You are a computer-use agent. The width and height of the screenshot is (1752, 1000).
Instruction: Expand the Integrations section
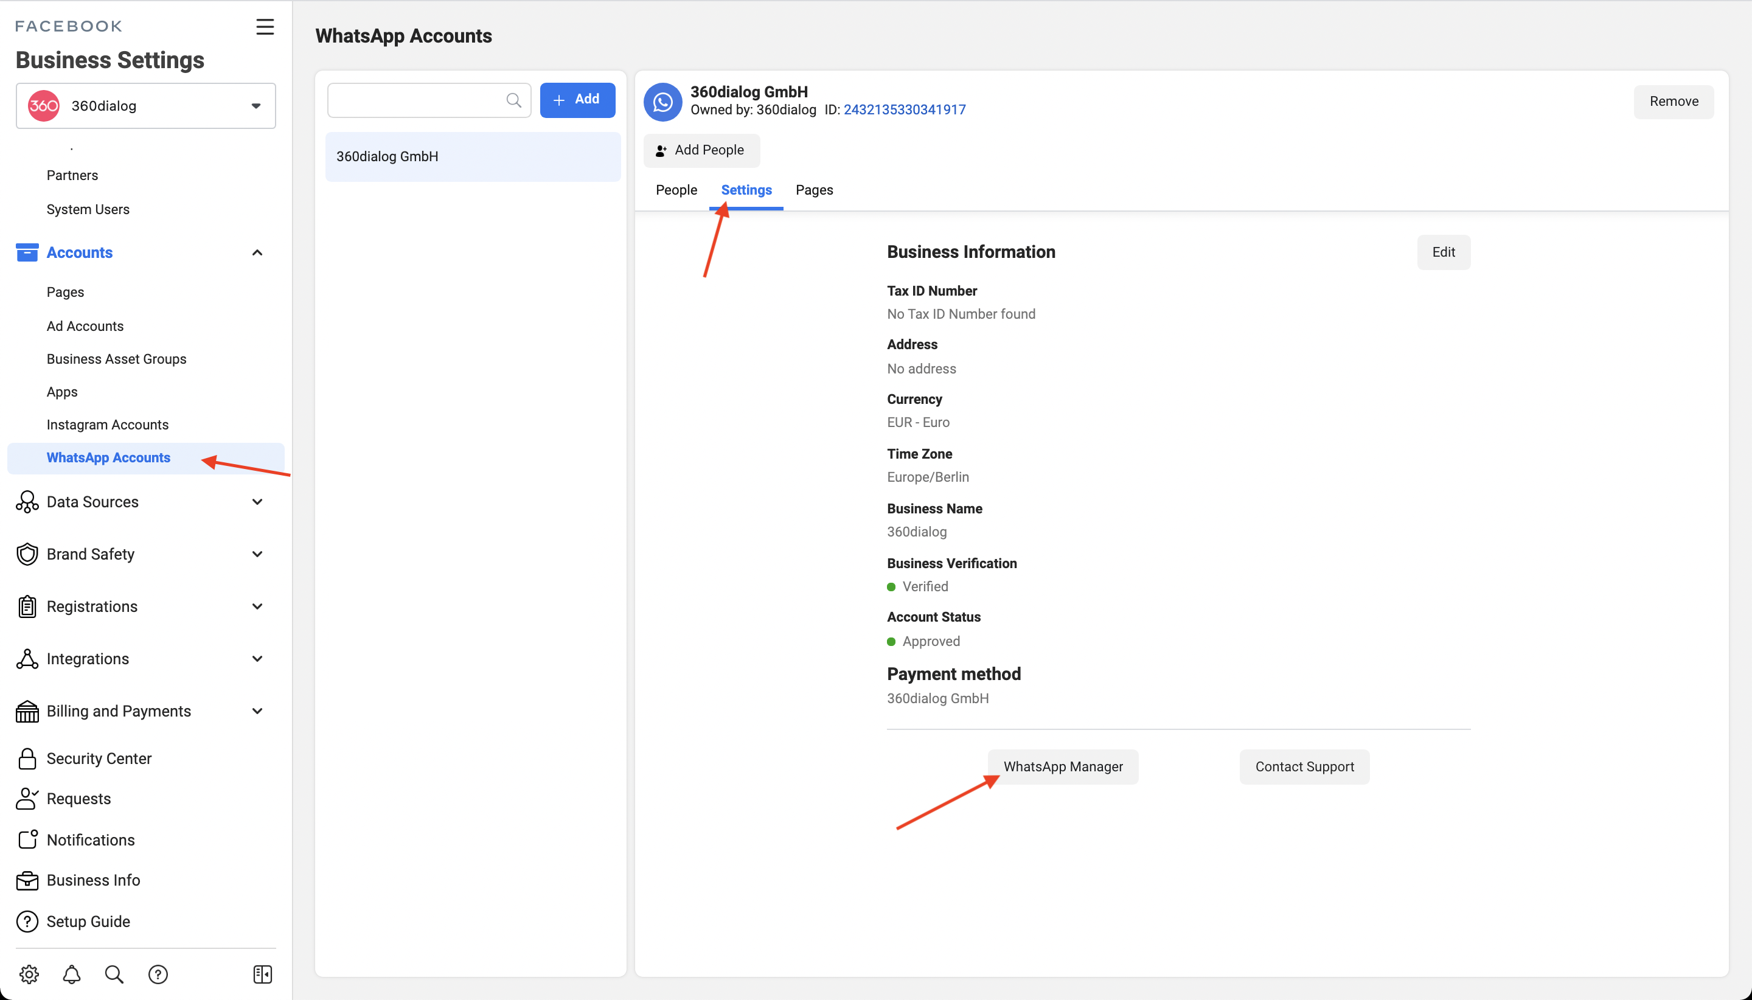point(257,659)
